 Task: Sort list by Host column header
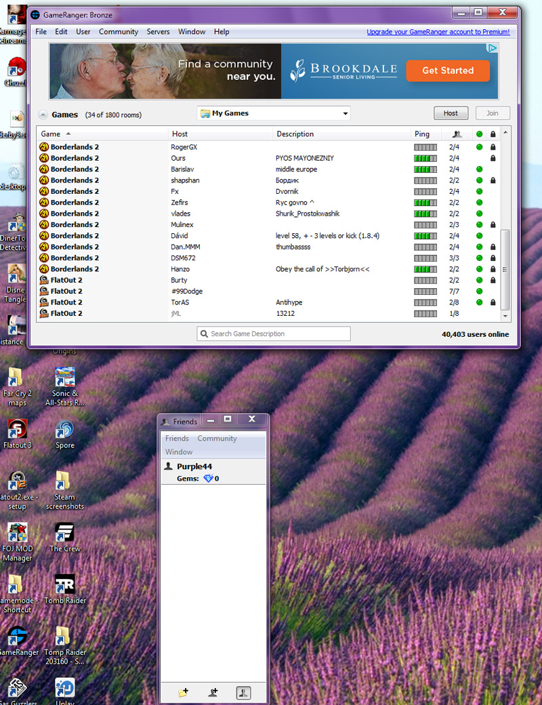coord(220,134)
